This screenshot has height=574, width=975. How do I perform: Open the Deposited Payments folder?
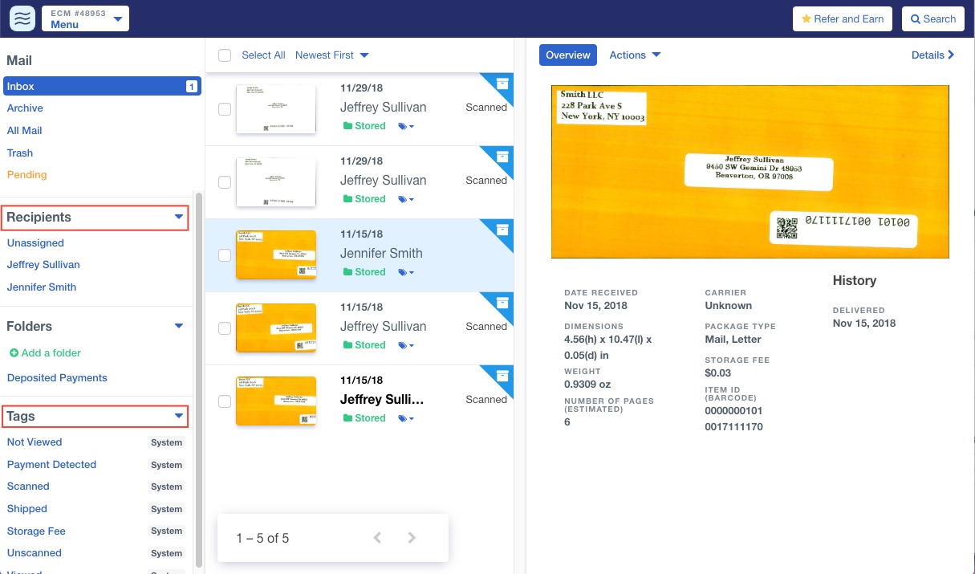click(x=57, y=378)
